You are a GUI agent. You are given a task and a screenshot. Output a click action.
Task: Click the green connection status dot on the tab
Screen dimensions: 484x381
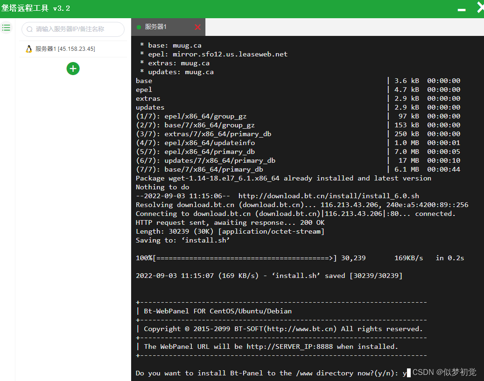[139, 27]
